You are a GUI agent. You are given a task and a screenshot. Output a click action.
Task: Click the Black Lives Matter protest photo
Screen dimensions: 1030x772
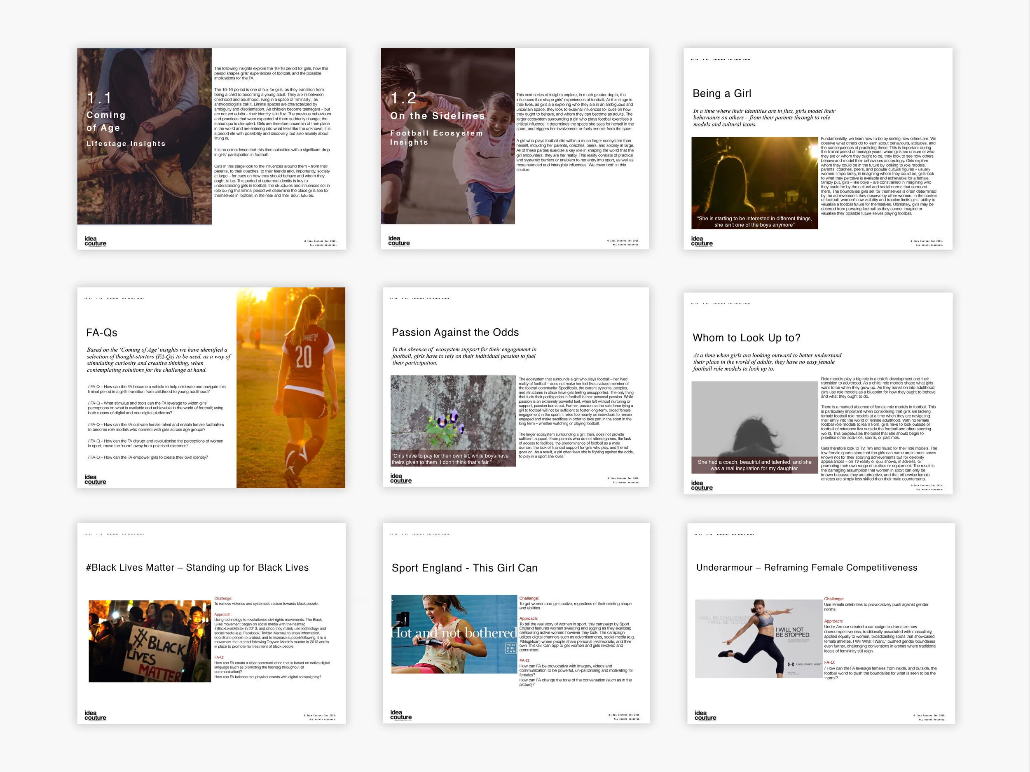(x=150, y=641)
